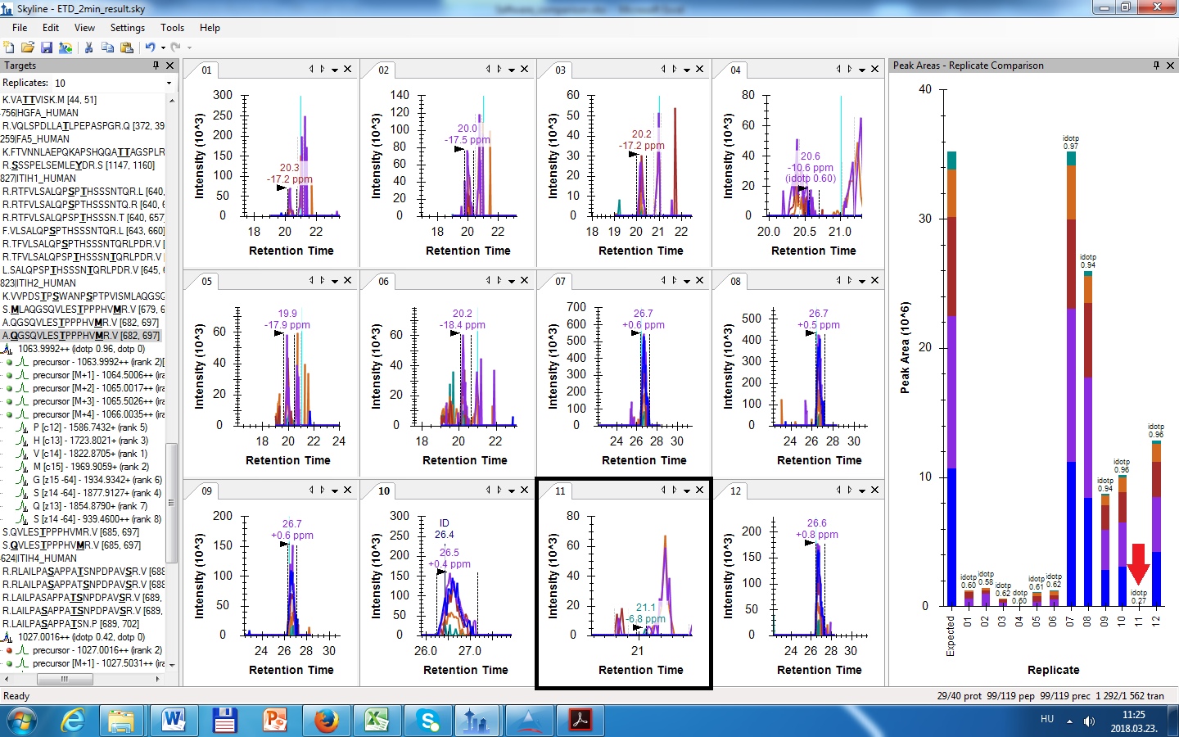Click the Copy toolbar icon
The image size is (1179, 737).
107,47
